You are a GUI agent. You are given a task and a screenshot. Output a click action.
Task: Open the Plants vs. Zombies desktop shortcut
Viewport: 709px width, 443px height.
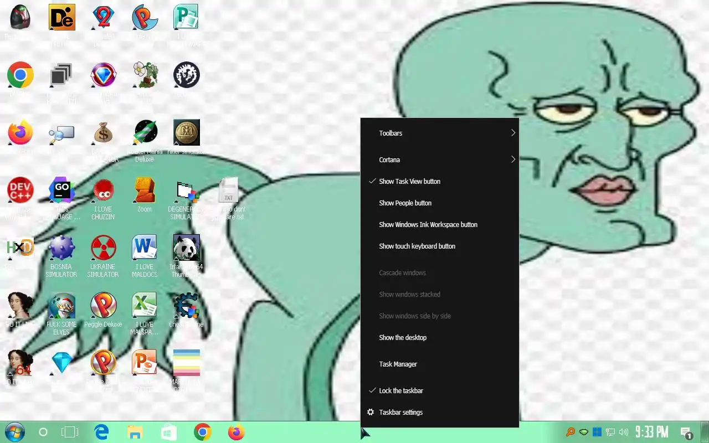click(x=145, y=75)
